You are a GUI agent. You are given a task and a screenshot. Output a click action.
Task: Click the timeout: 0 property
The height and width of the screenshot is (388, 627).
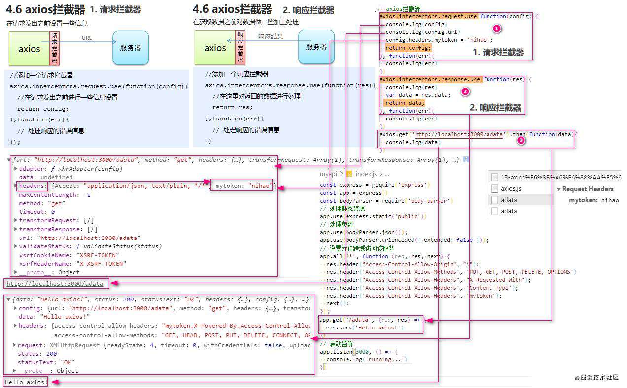coord(37,212)
